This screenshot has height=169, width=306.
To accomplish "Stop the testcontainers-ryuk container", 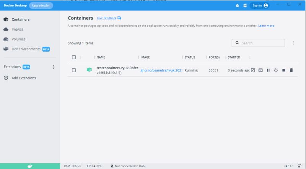I will pos(283,70).
